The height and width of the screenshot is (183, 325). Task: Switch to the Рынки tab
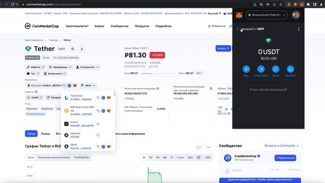(x=45, y=134)
